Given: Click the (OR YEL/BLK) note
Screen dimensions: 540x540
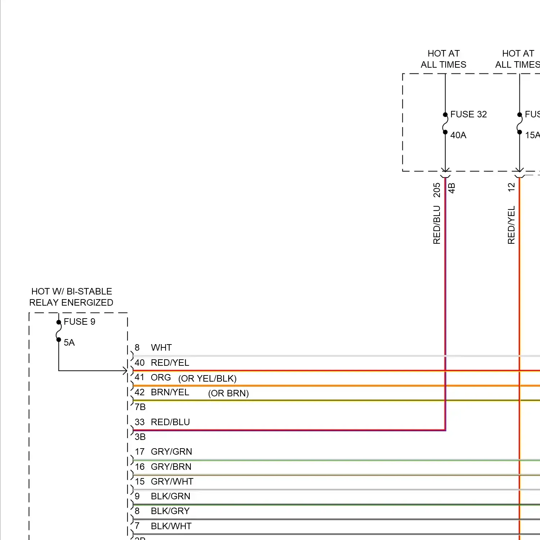Looking at the screenshot, I should 207,378.
